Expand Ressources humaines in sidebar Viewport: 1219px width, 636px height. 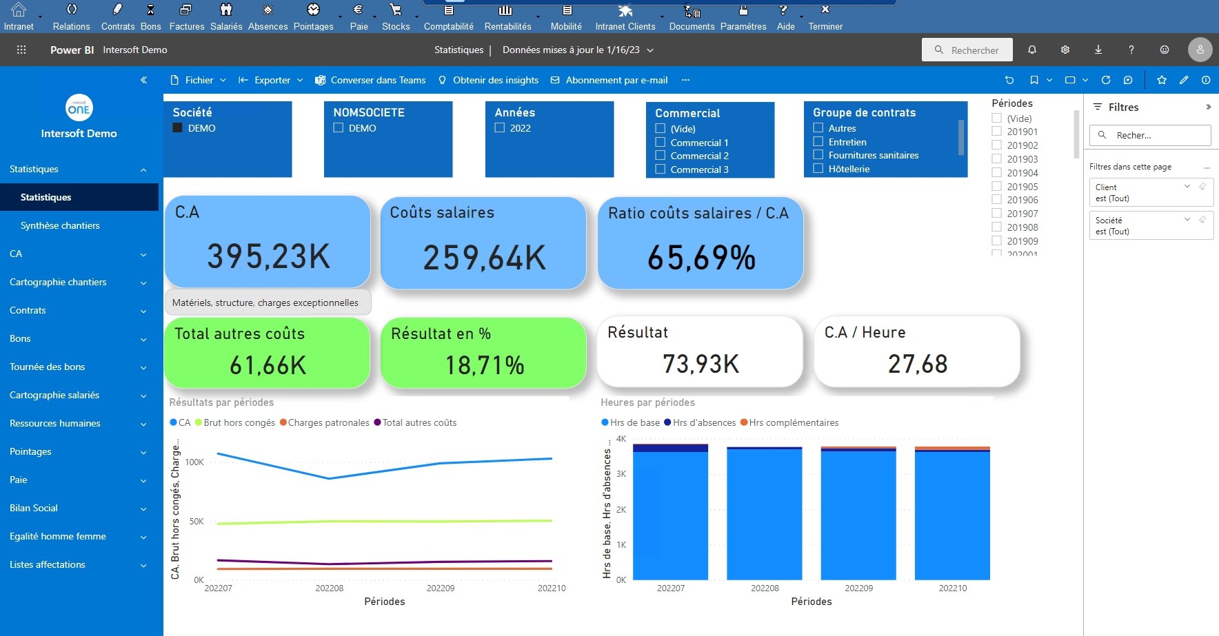[143, 424]
